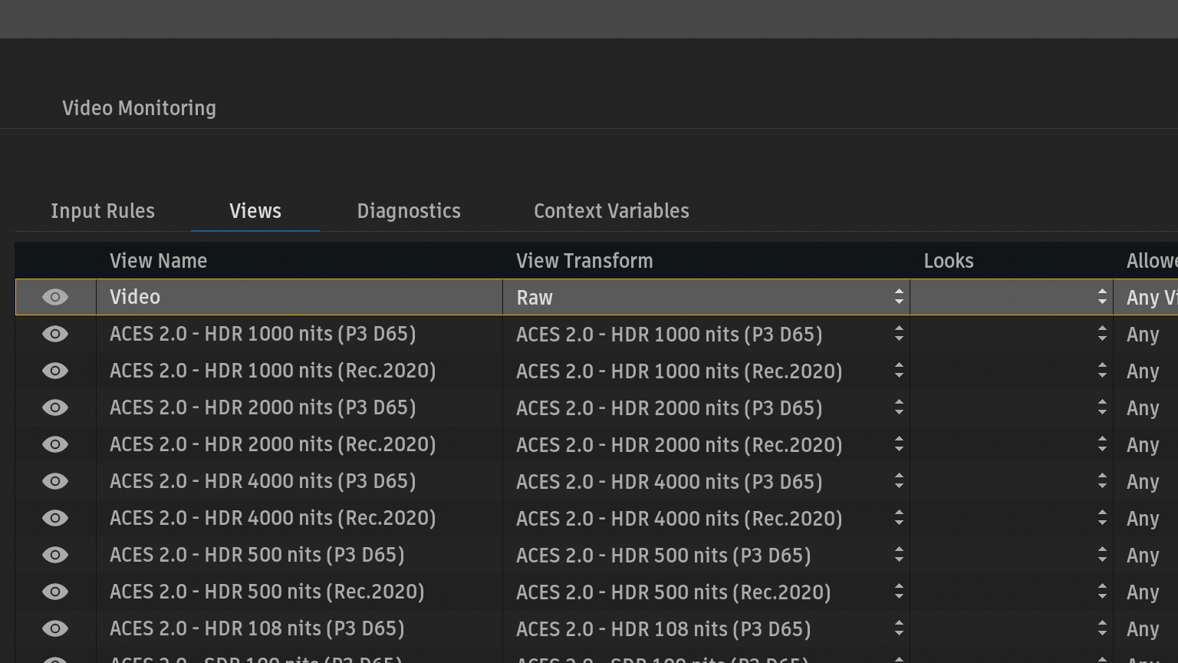Toggle eye icon for HDR 1000 nits (Rec.2020)
The image size is (1178, 663).
55,371
